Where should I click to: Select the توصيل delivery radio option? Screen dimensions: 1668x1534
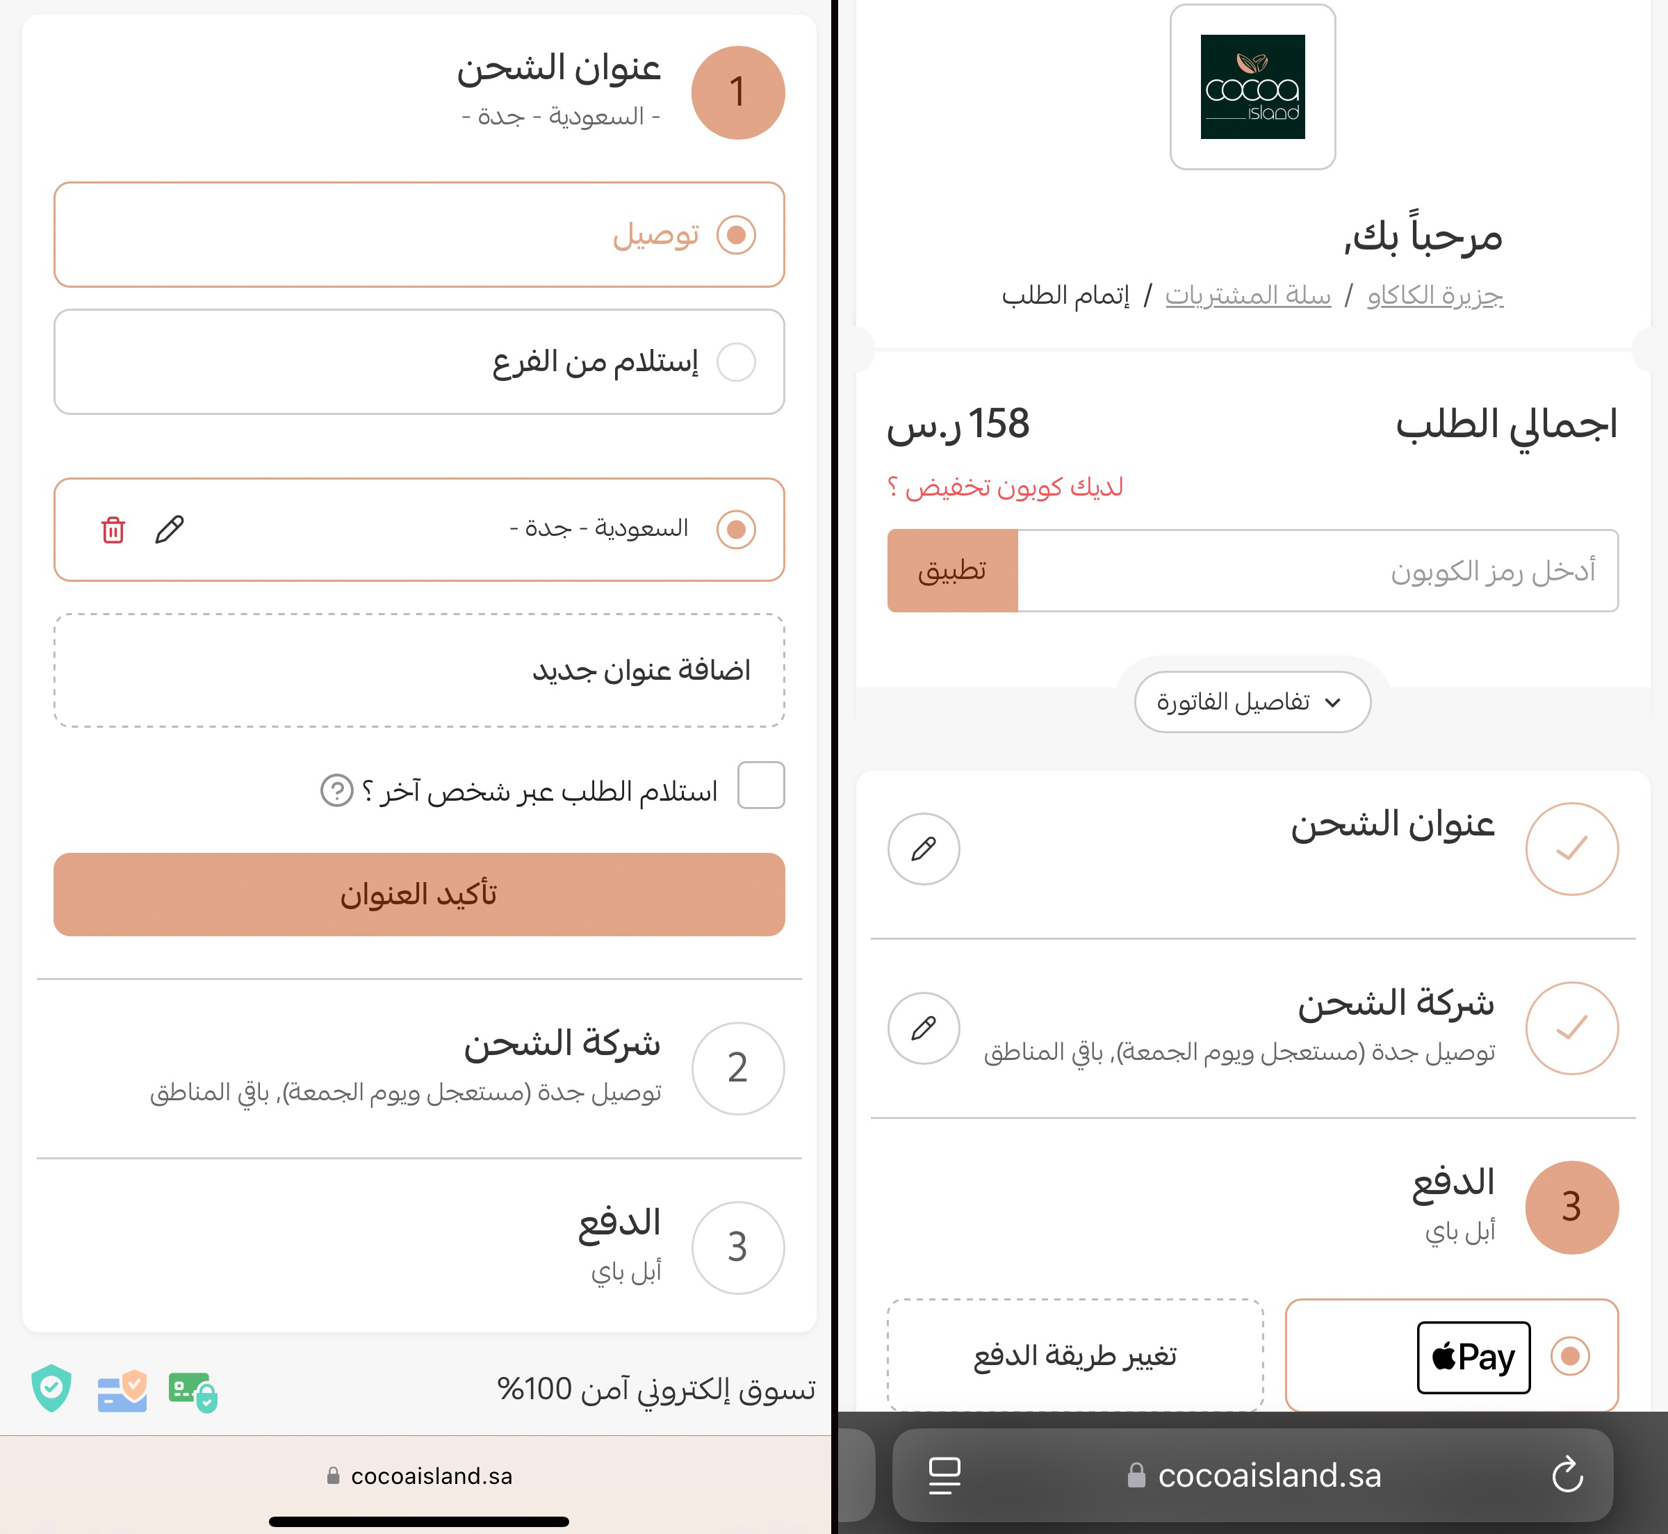(x=735, y=235)
